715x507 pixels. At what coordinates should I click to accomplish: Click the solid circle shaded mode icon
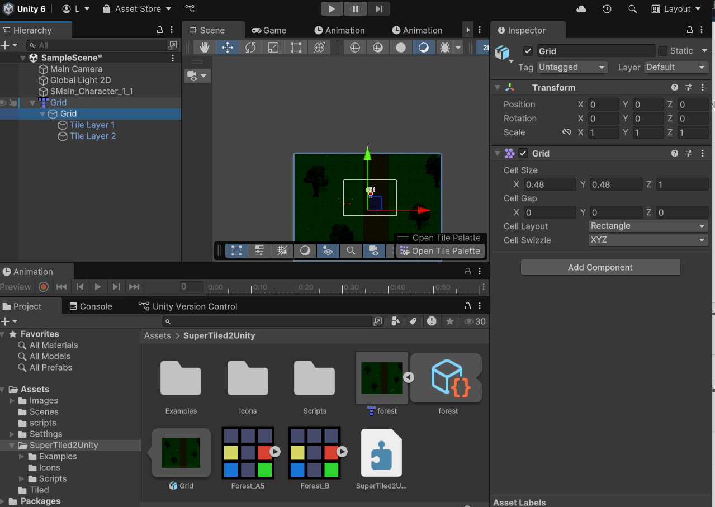[x=401, y=48]
